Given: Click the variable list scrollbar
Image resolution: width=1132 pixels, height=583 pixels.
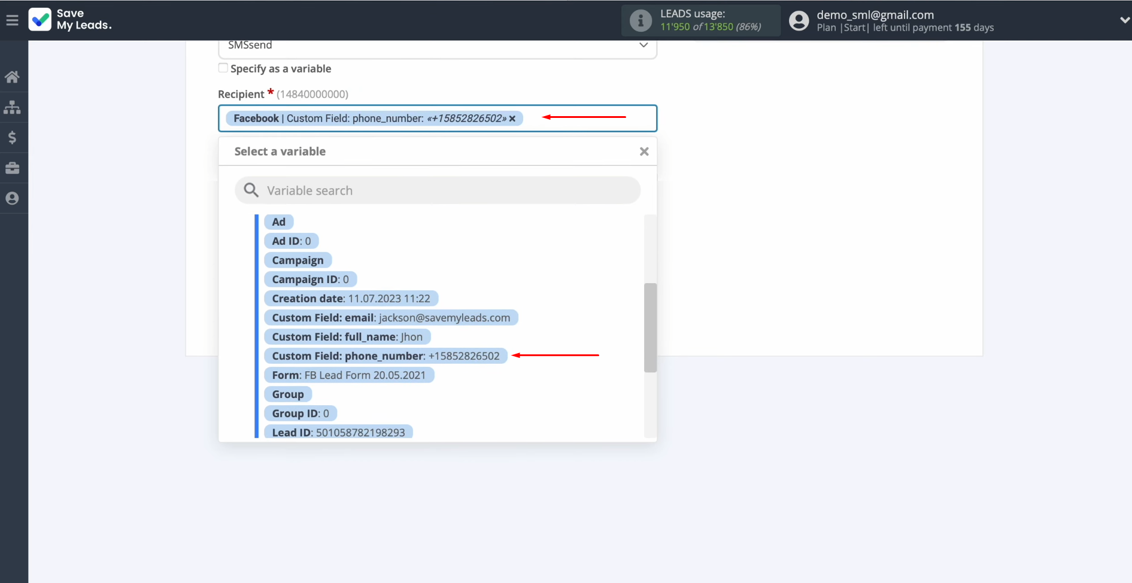Looking at the screenshot, I should 651,327.
